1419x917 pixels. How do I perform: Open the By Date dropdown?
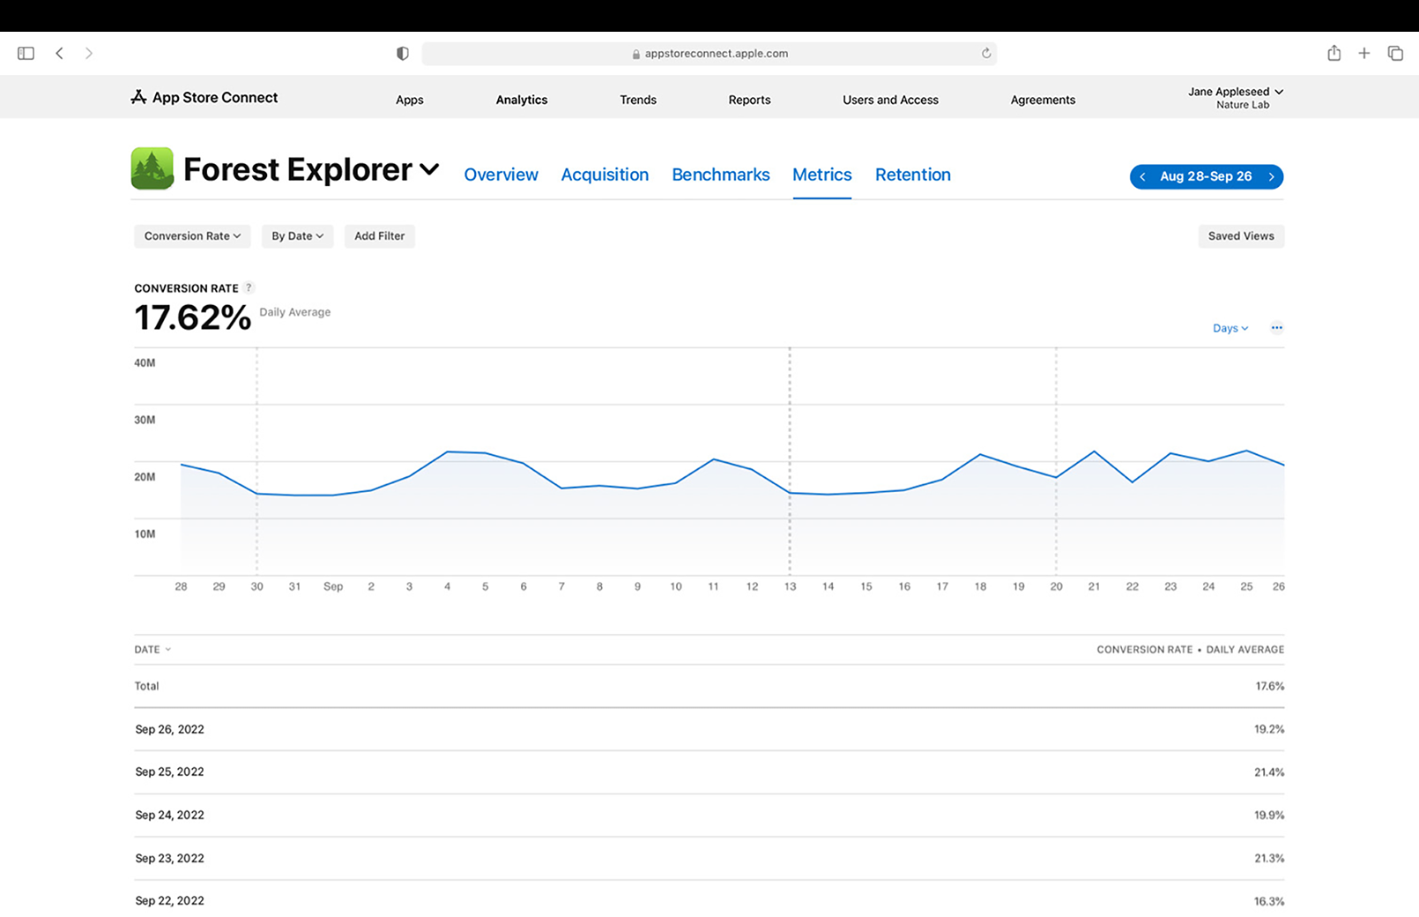(297, 236)
